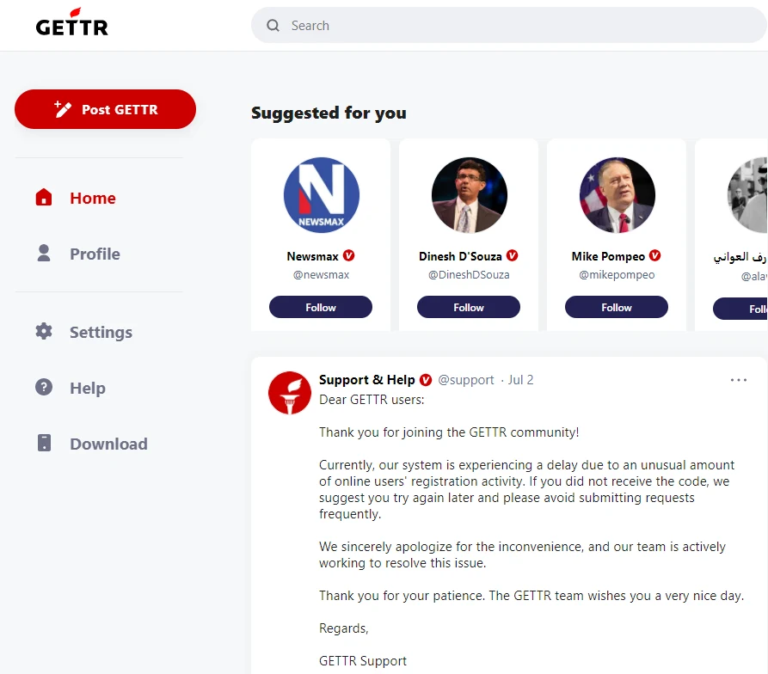Select Settings from the sidebar menu
The image size is (768, 674).
100,331
